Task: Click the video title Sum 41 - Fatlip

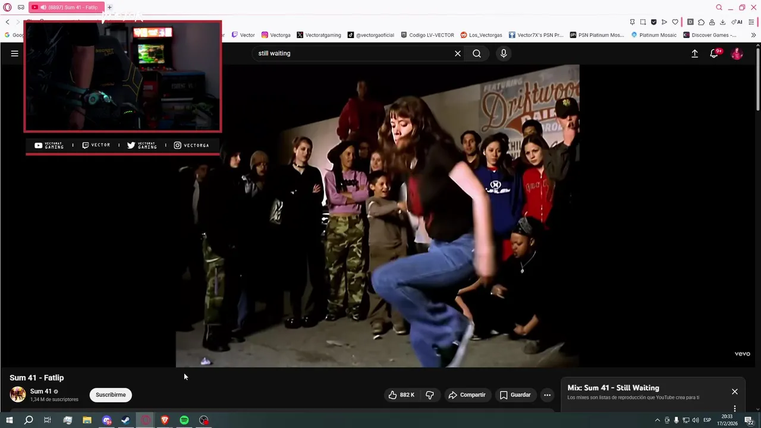Action: [x=37, y=377]
